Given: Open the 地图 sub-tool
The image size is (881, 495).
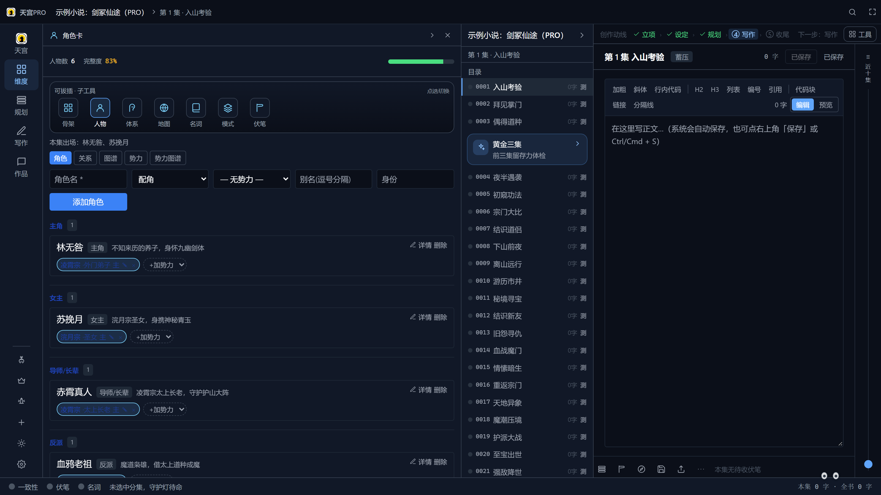Looking at the screenshot, I should [164, 108].
